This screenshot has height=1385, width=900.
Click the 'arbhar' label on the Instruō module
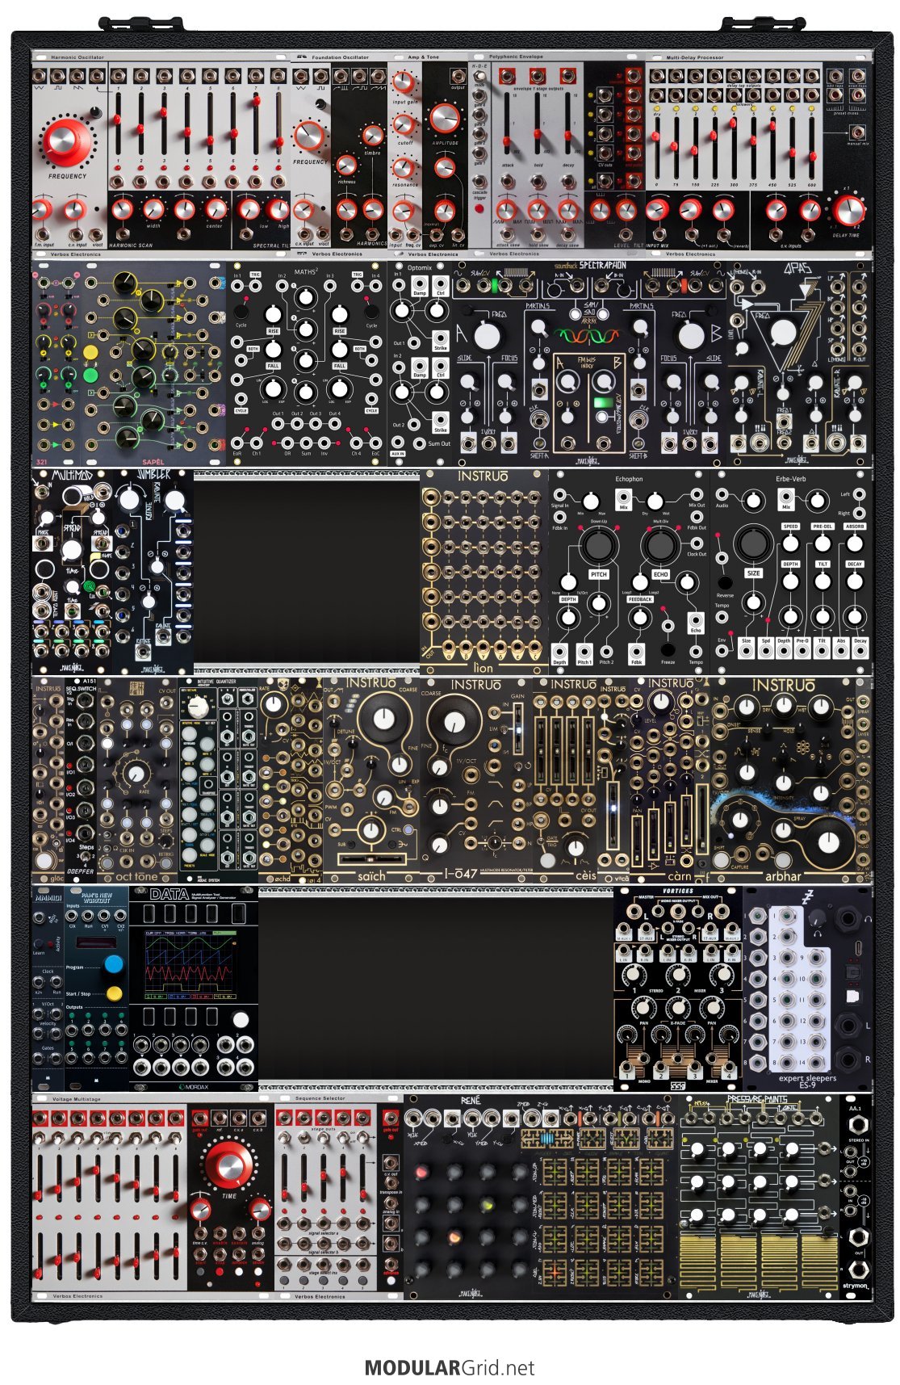[x=783, y=875]
